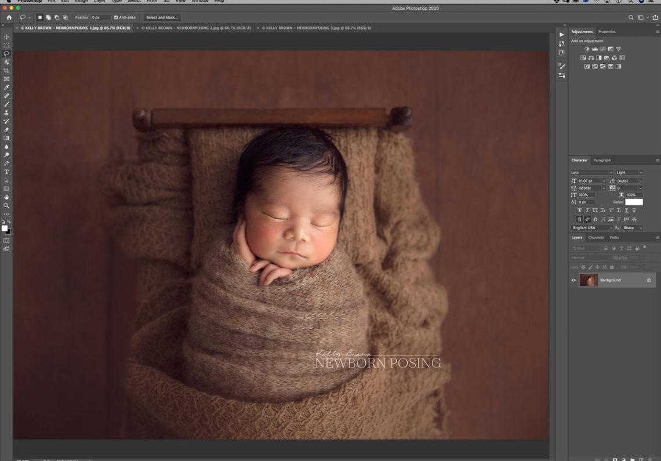This screenshot has height=461, width=661.
Task: Add a Brightness/Contrast adjustment
Action: pos(587,49)
